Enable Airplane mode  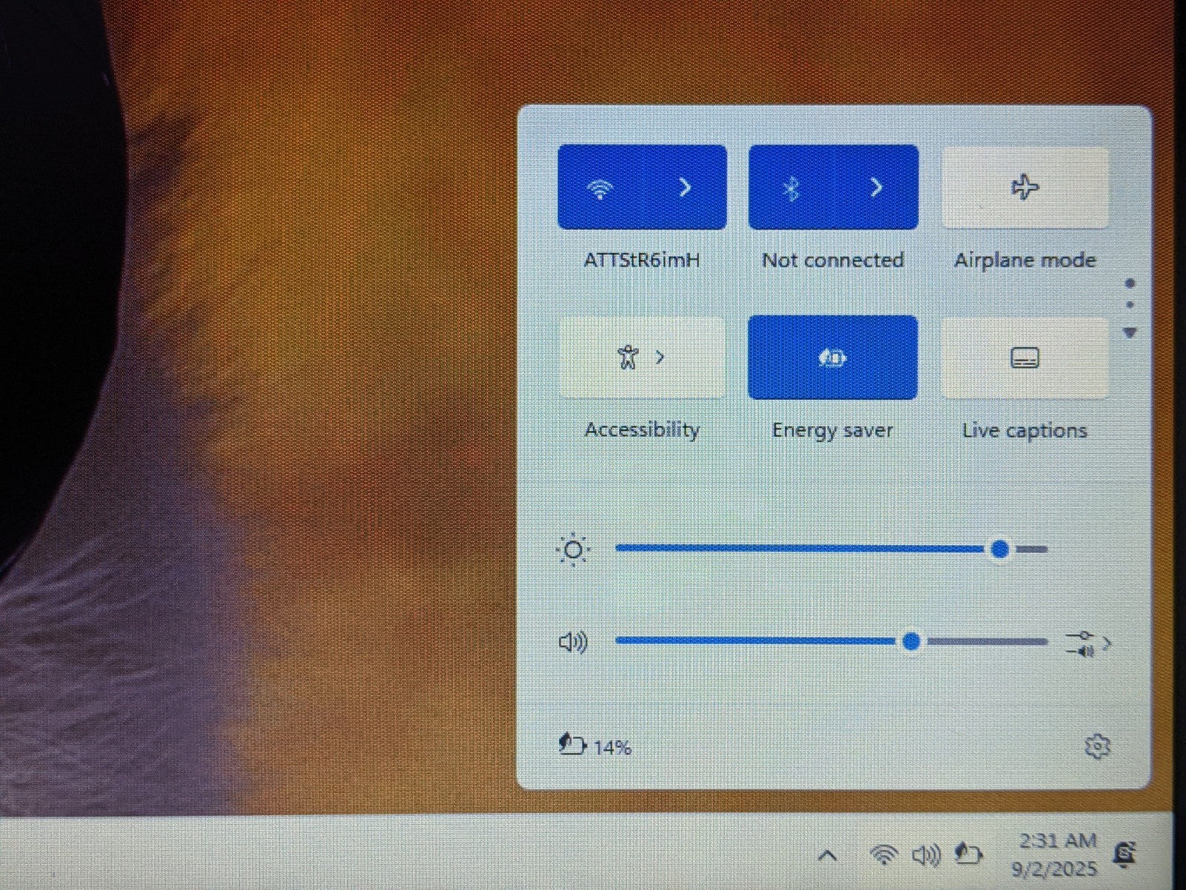1024,188
